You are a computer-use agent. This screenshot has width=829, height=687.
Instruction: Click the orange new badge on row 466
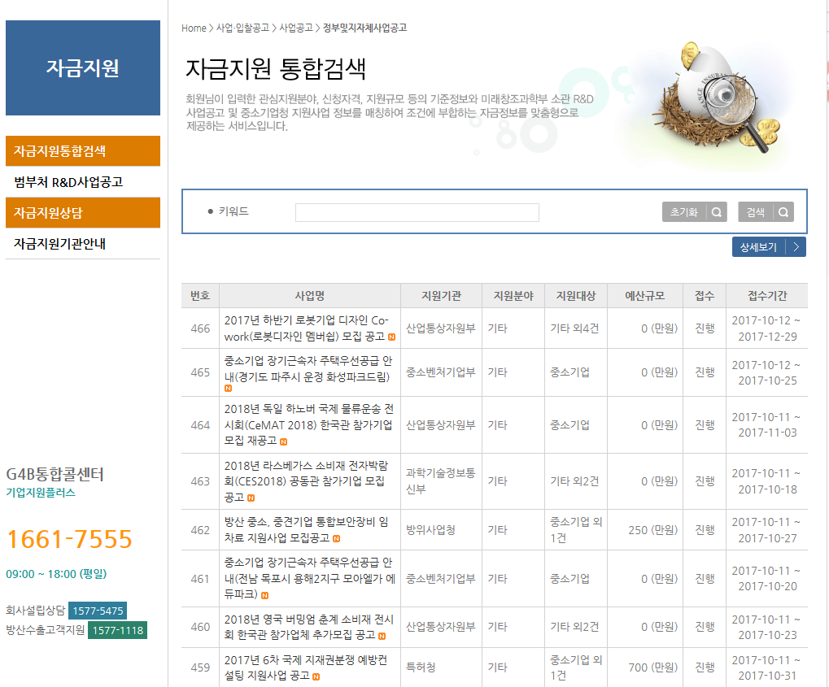coord(391,337)
